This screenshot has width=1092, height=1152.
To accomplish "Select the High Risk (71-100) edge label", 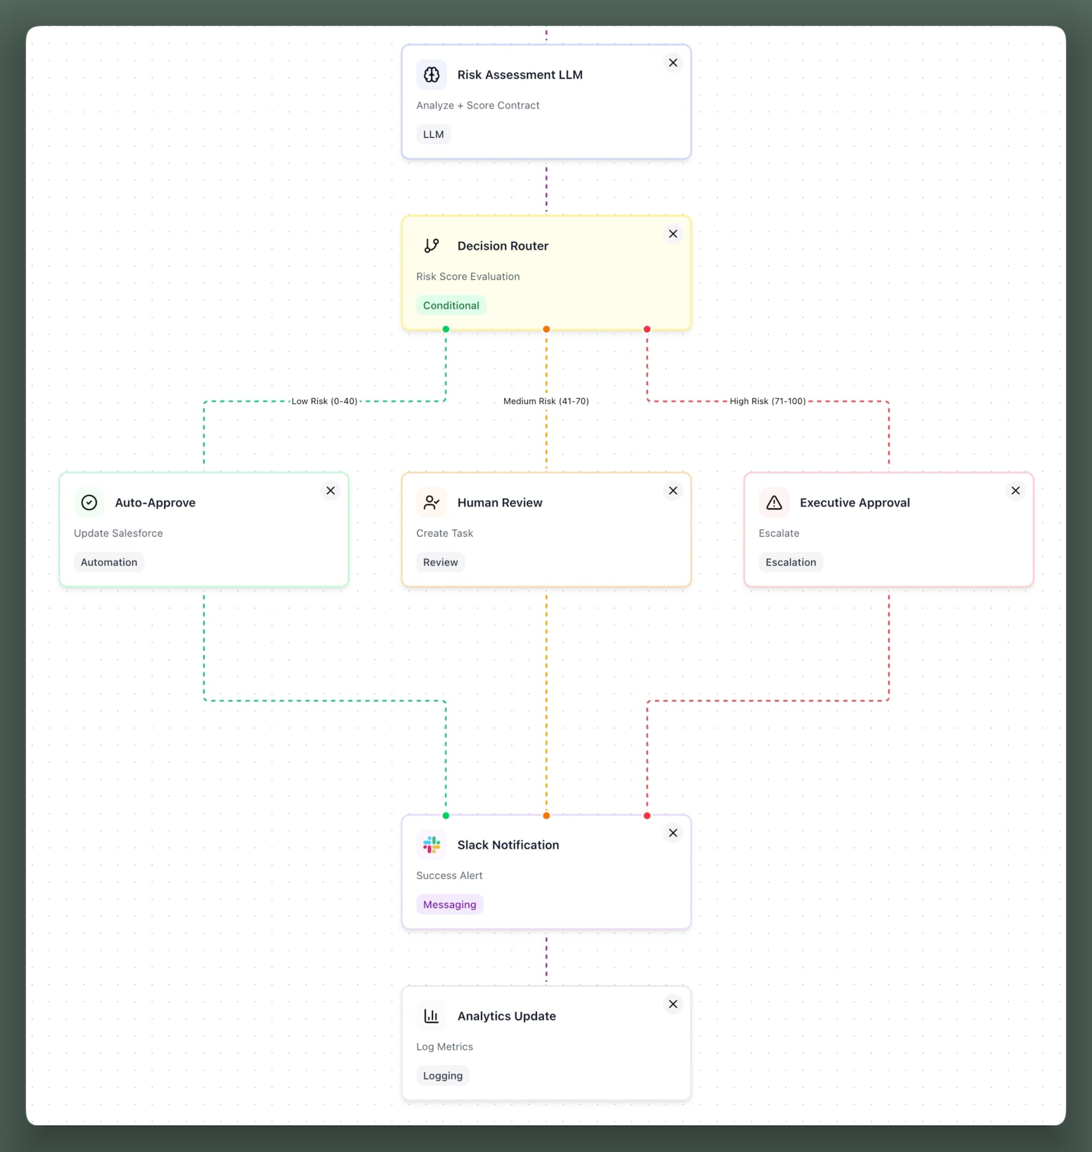I will tap(768, 401).
